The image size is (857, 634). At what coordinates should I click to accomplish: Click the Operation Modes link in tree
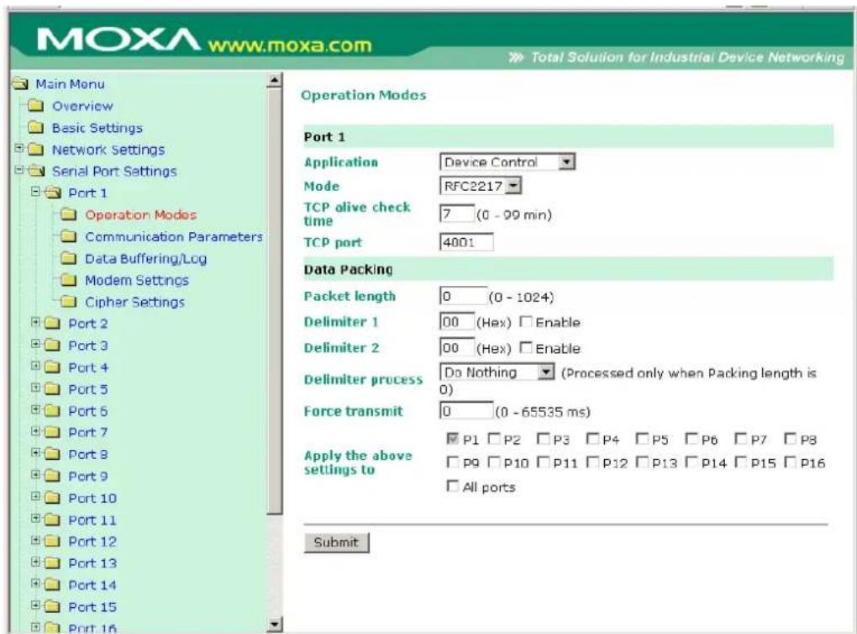point(141,215)
